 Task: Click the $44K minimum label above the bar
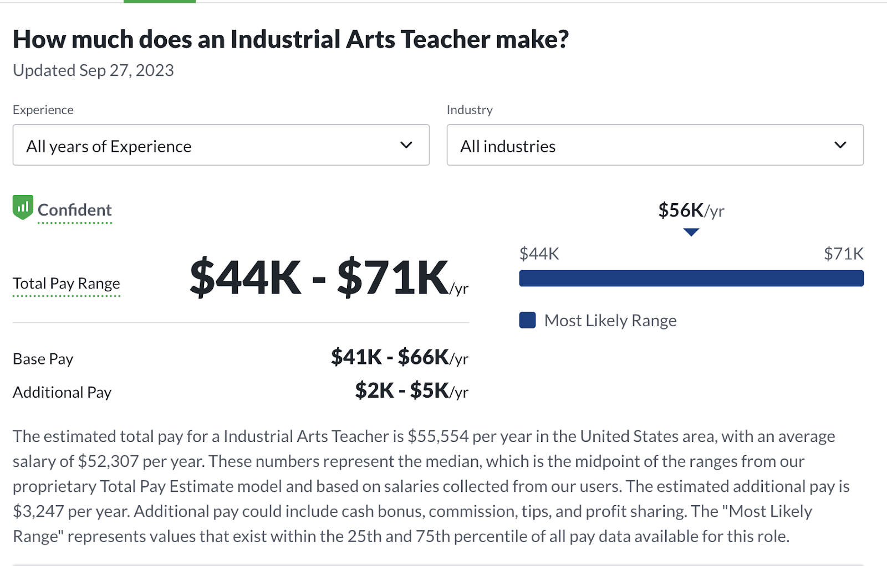pos(539,254)
